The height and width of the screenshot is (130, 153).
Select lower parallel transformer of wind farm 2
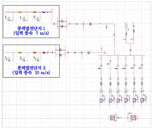pos(61,55)
